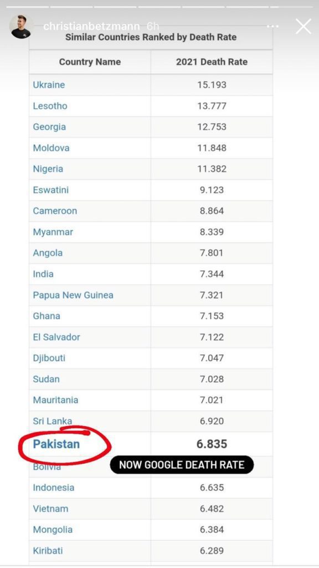This screenshot has height=568, width=319.
Task: Open the Papua New Guinea link
Action: pos(73,295)
